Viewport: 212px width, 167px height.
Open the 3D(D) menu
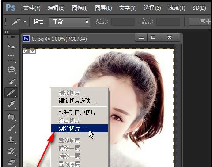click(199, 8)
